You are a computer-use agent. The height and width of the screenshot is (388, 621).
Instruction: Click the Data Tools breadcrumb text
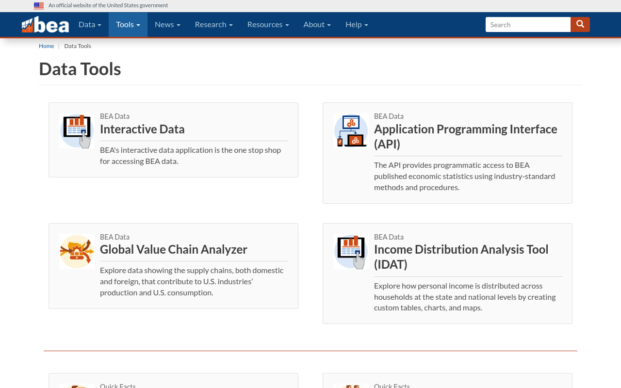(78, 46)
